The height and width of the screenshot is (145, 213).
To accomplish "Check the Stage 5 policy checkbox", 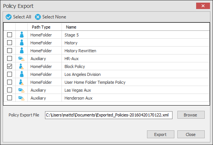I will (9, 35).
